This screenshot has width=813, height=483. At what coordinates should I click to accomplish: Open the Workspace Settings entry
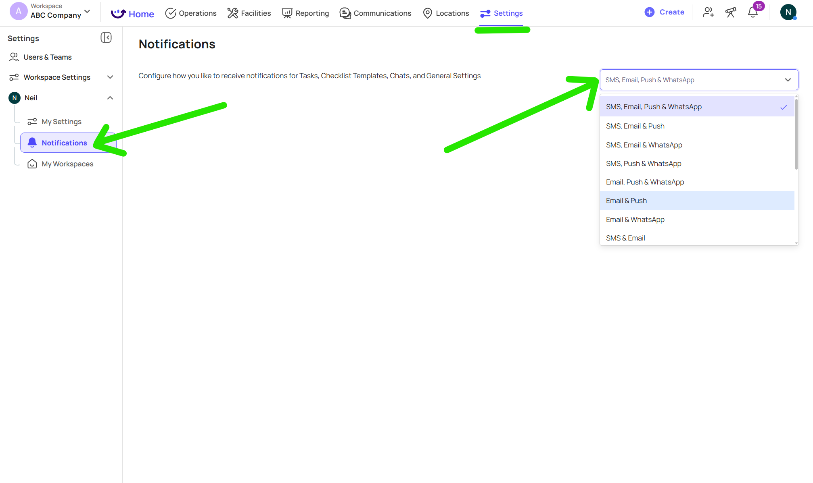pyautogui.click(x=57, y=77)
